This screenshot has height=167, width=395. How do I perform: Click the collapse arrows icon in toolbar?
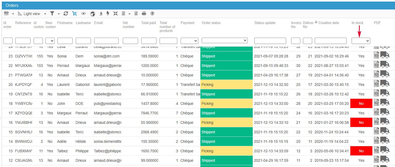coord(115,14)
